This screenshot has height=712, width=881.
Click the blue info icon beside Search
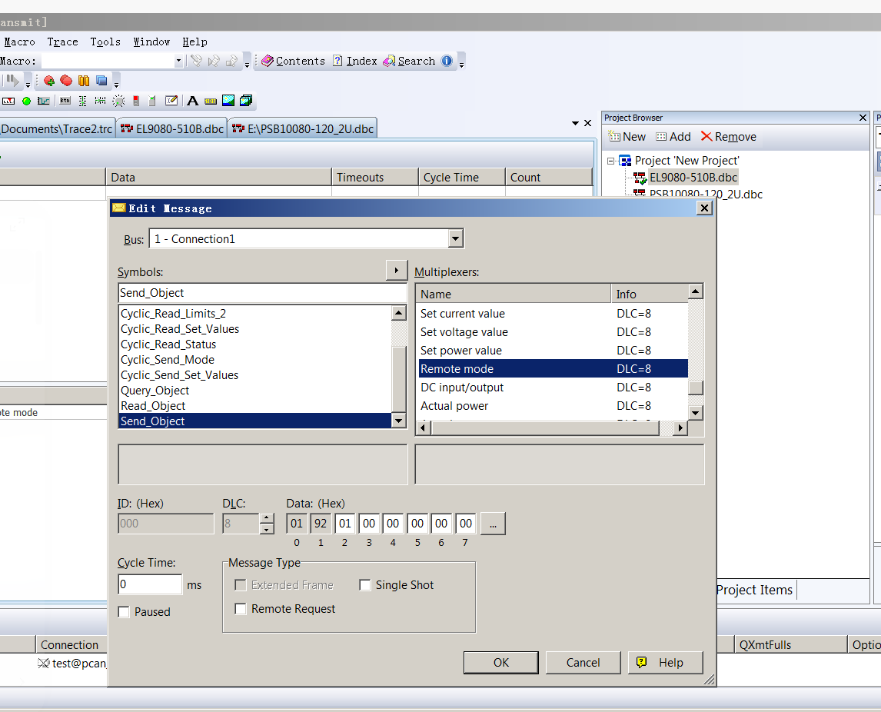tap(447, 62)
